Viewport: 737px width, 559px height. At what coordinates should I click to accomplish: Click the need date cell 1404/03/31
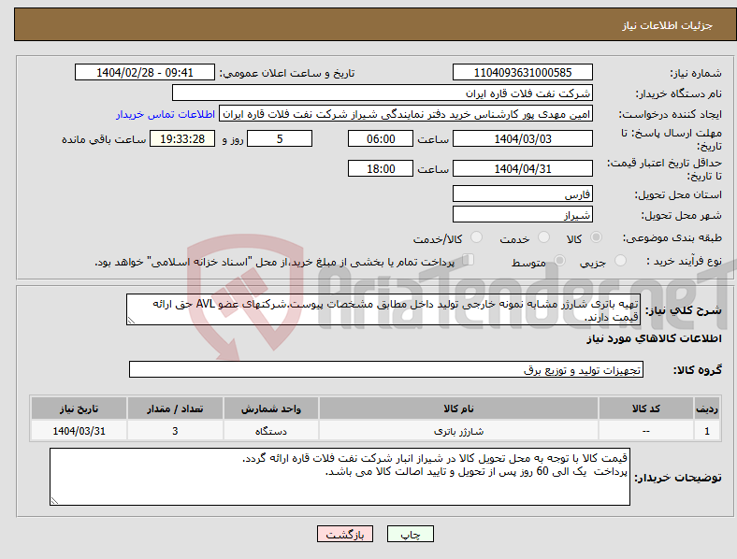[79, 431]
